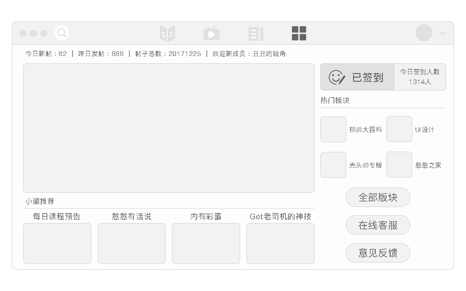Open 全部版块 to view all boards
Image resolution: width=466 pixels, height=291 pixels.
pos(378,197)
